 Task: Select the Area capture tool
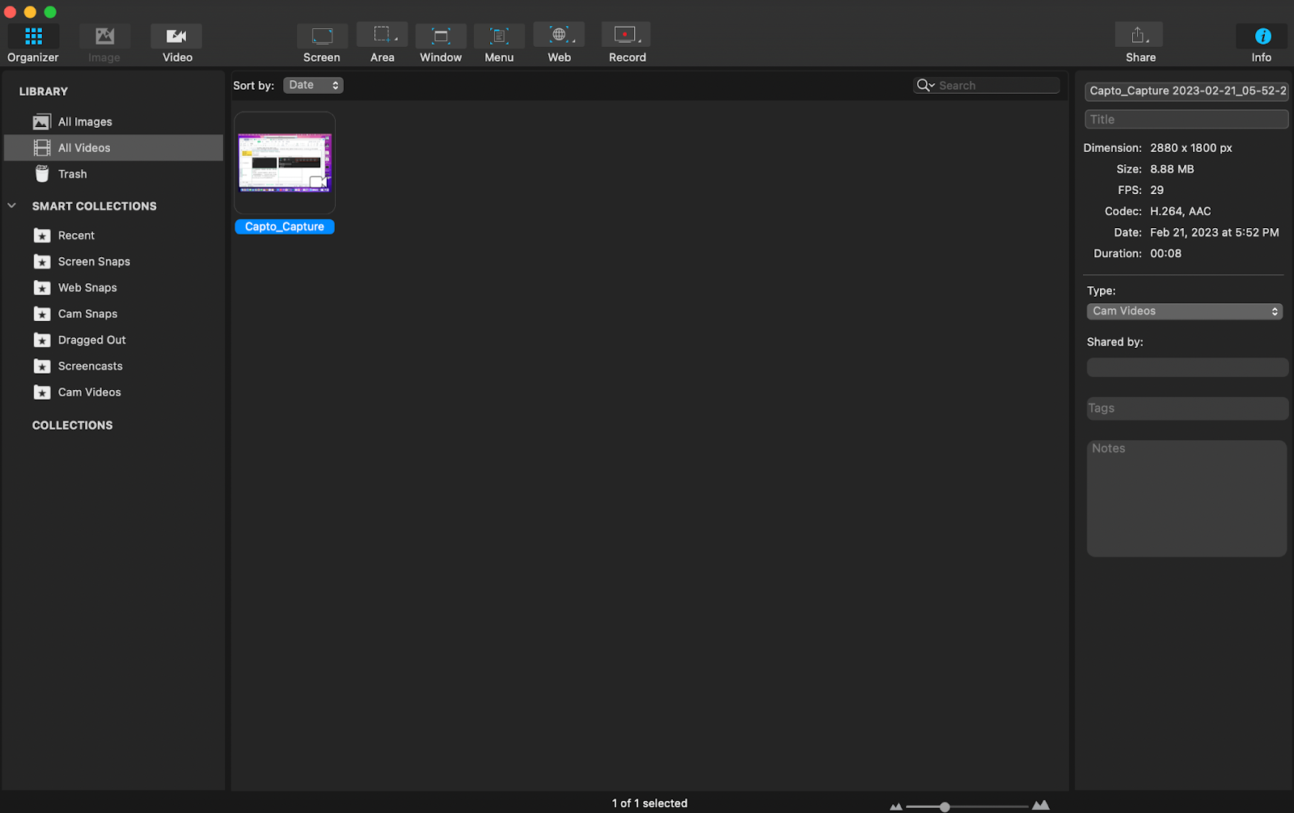click(382, 36)
